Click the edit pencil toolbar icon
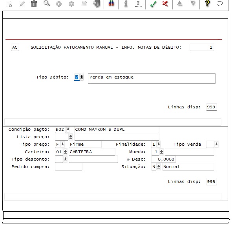The height and width of the screenshot is (225, 232). tap(22, 4)
